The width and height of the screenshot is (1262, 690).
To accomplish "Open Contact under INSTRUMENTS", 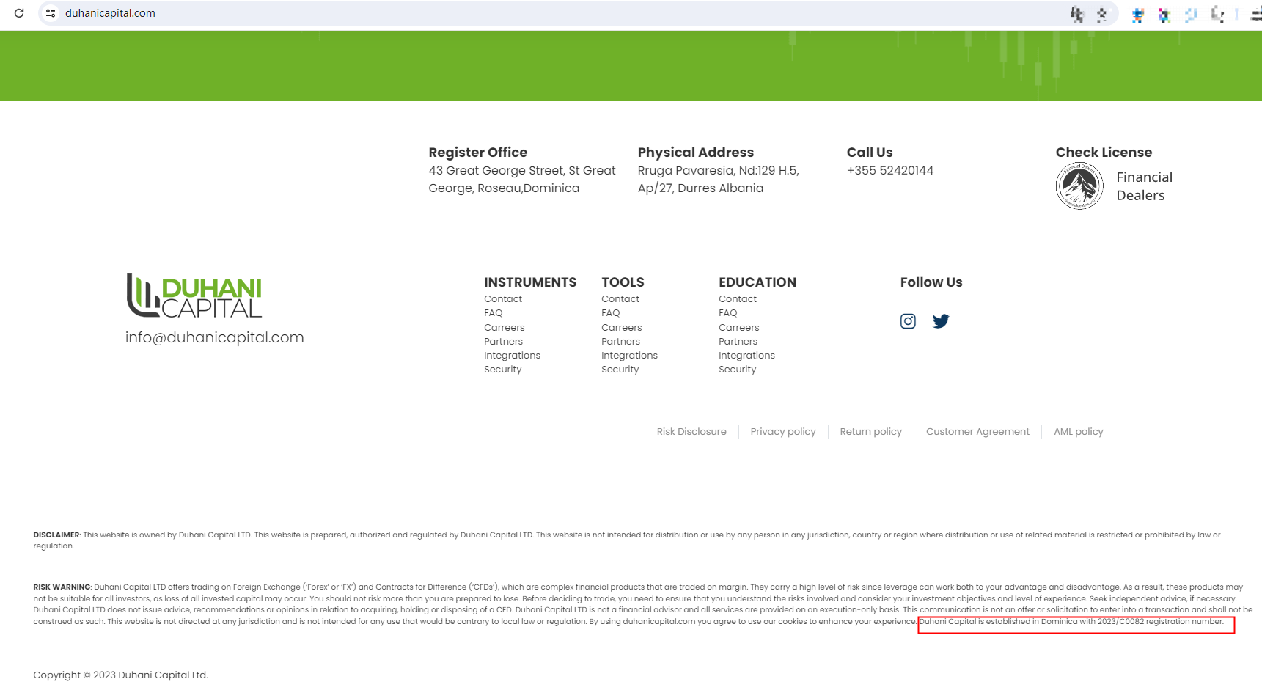I will pyautogui.click(x=503, y=299).
